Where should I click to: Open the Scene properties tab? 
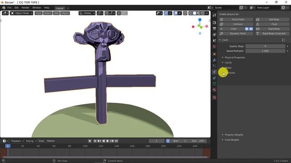[214, 40]
